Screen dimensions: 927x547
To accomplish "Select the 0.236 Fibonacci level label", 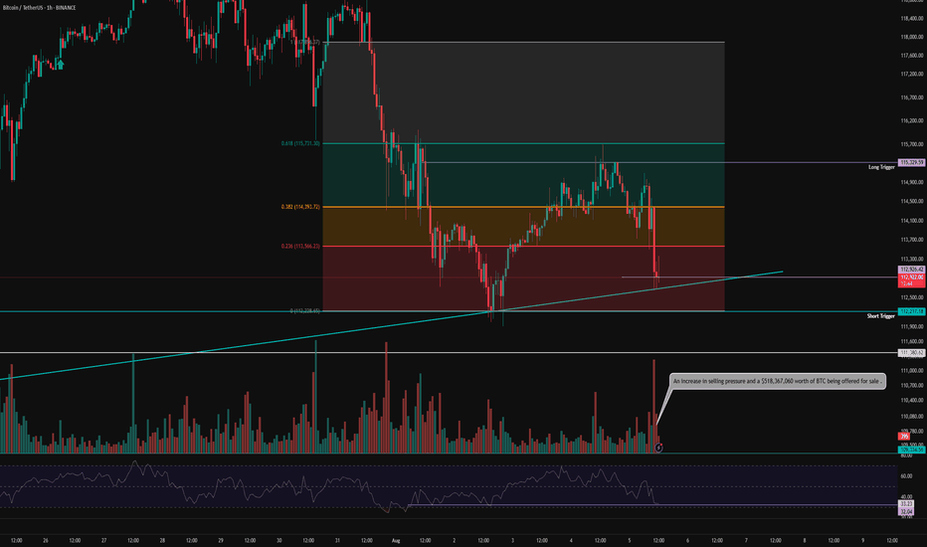I will [300, 246].
